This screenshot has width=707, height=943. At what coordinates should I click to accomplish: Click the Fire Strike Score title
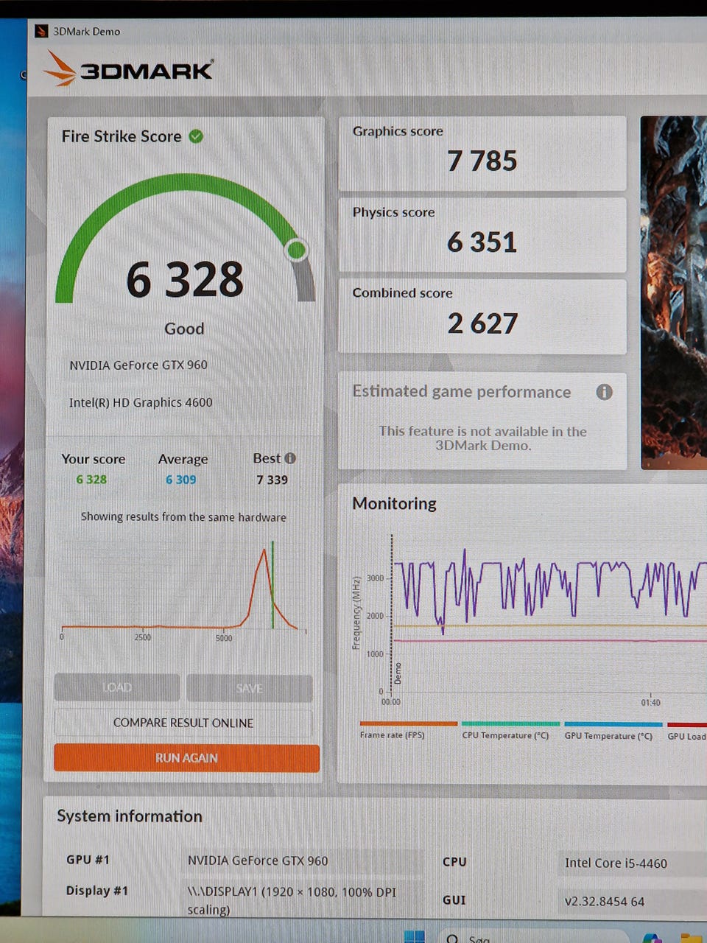coord(122,136)
